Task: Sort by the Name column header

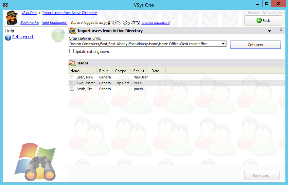Action: [82, 71]
